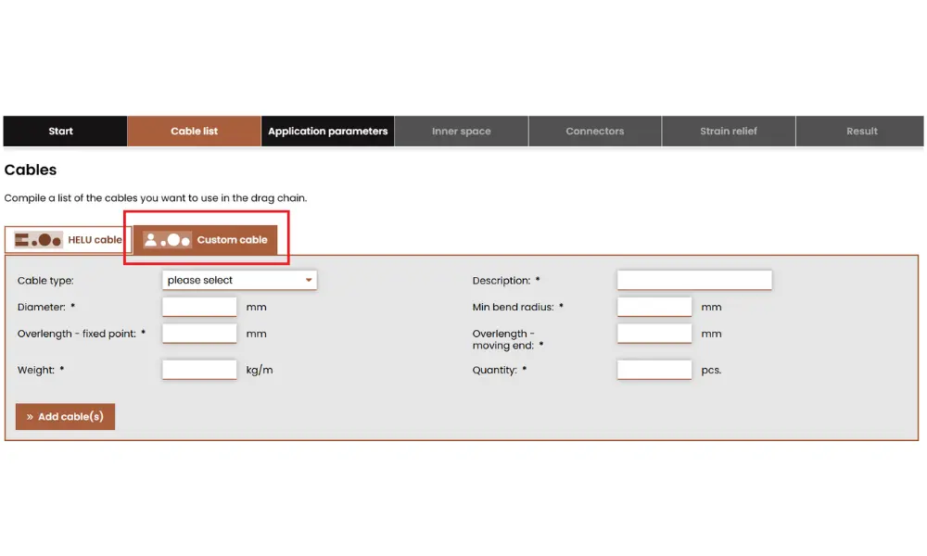Go to the Strain relief step
The width and height of the screenshot is (927, 556).
tap(729, 132)
